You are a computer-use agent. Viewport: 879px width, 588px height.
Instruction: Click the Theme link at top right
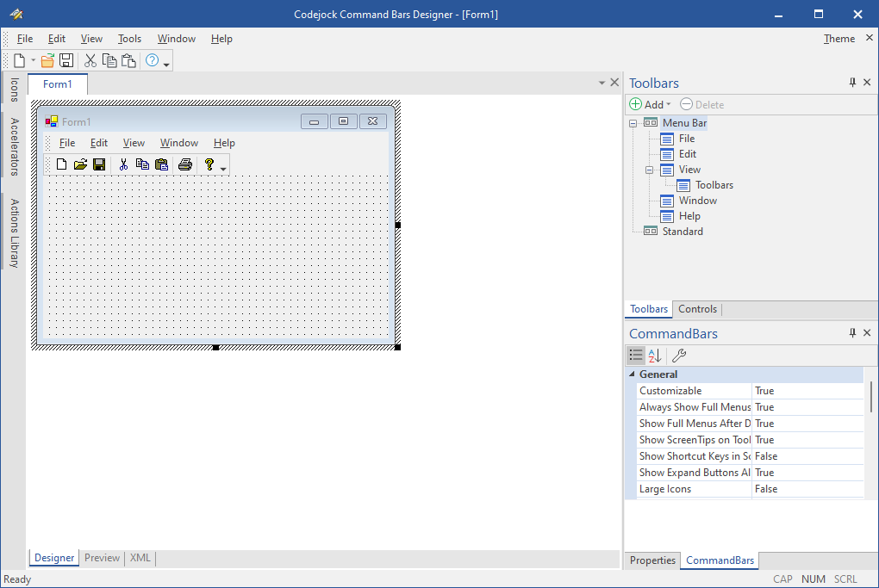(838, 39)
